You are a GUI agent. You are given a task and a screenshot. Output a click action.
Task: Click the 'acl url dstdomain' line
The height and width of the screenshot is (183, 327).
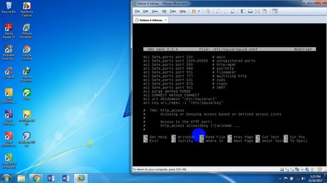(180, 99)
